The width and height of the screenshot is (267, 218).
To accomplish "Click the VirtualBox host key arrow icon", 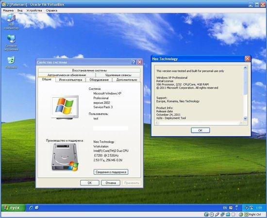I will (246, 215).
